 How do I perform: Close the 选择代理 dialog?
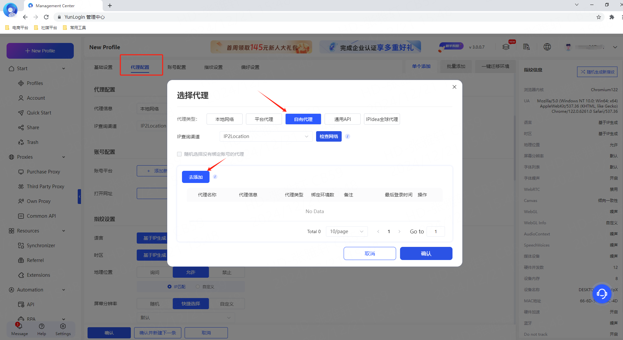click(x=454, y=87)
